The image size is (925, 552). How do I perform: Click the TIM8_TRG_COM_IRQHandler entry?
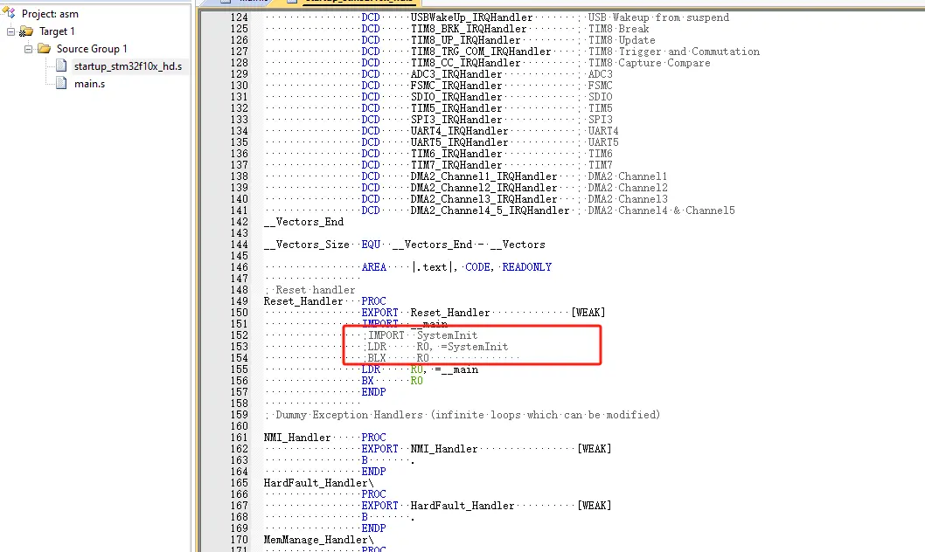tap(481, 52)
